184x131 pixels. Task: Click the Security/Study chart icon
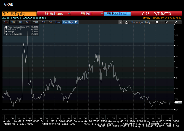click(127, 22)
